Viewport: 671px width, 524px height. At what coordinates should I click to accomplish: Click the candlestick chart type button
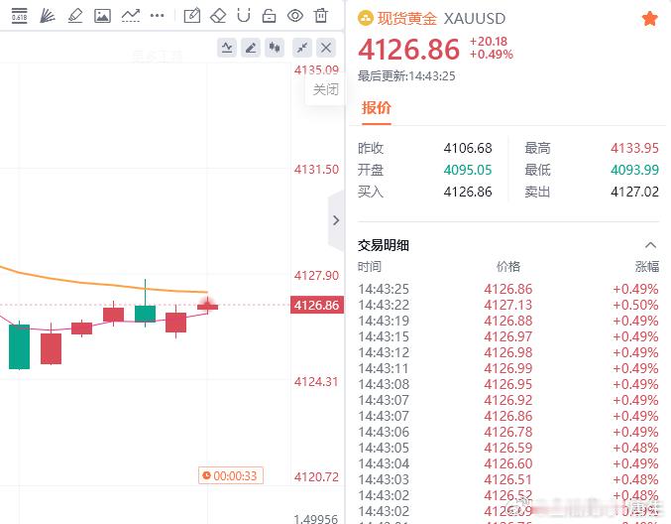click(x=275, y=48)
